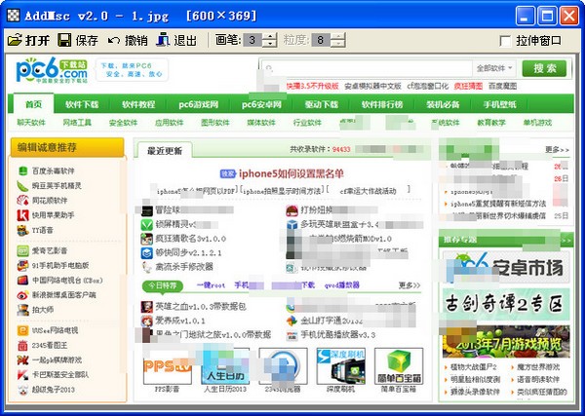Select the 手机壁纸 navigation tab

[x=499, y=104]
